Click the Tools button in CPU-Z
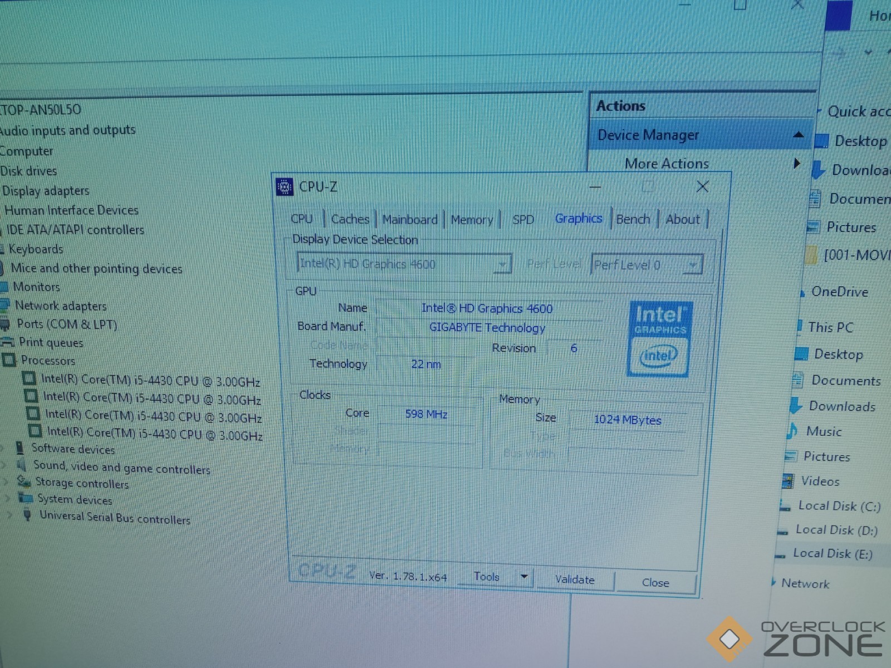This screenshot has width=891, height=668. coord(486,577)
